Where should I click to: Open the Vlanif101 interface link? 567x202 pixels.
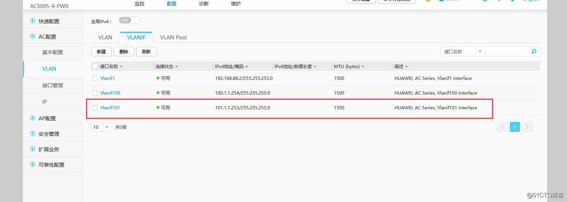click(x=110, y=107)
